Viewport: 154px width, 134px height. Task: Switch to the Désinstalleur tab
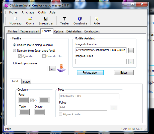pyautogui.click(x=74, y=31)
